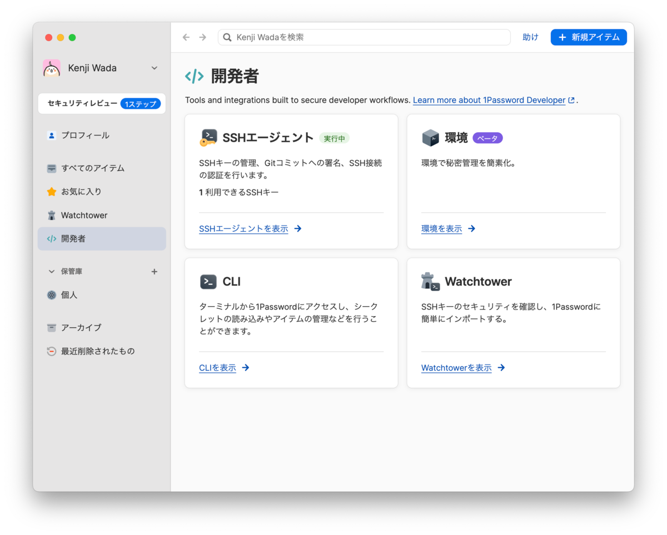
Task: Click arrow icon next to CLIを表示
Action: pos(246,368)
